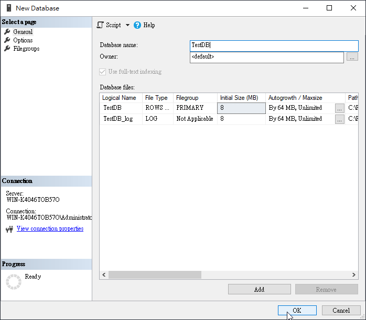This screenshot has height=320, width=366.
Task: Edit initial size cell of TestDB_log row
Action: [x=241, y=119]
